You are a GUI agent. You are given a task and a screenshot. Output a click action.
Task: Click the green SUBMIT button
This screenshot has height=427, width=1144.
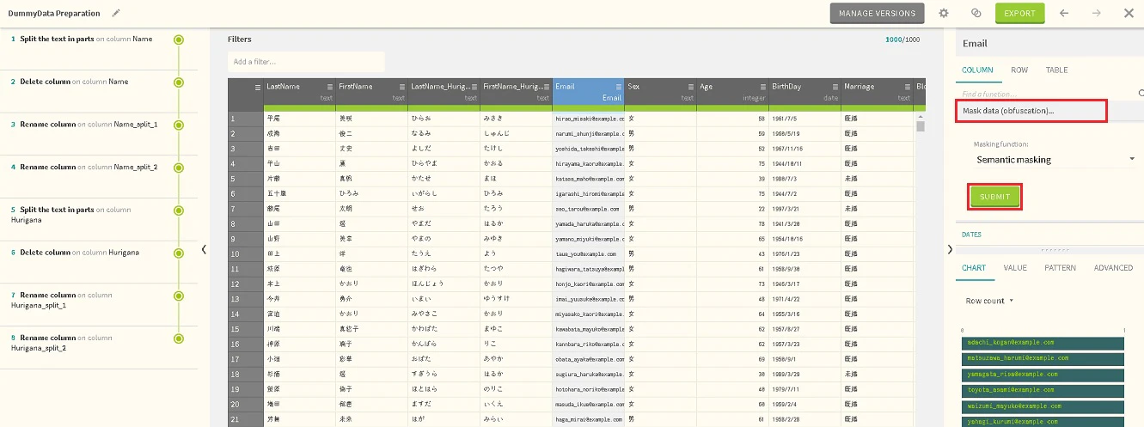(x=994, y=197)
